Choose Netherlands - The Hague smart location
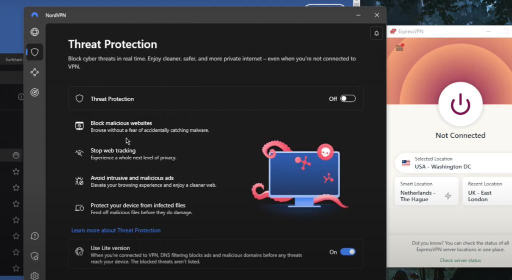The image size is (512, 280). tap(426, 191)
